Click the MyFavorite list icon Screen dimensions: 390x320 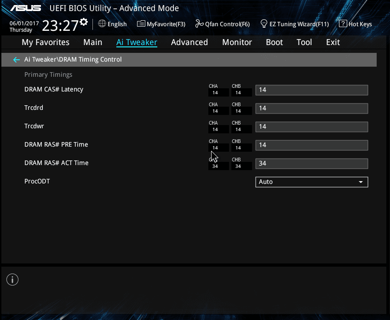click(141, 24)
